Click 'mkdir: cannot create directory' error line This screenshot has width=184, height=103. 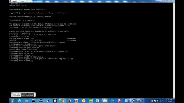click(x=32, y=46)
